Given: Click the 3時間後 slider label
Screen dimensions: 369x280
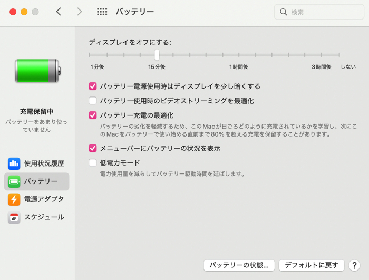Looking at the screenshot, I should click(x=322, y=67).
